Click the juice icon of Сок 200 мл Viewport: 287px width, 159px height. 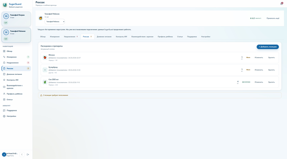45,82
